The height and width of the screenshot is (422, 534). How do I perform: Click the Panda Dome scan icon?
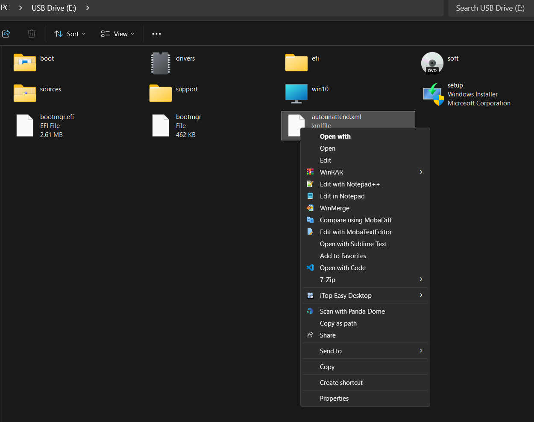pos(310,311)
